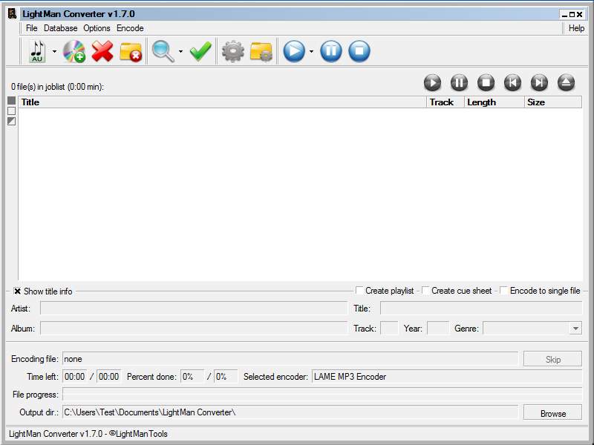
Task: Click the add audio files icon
Action: point(37,51)
